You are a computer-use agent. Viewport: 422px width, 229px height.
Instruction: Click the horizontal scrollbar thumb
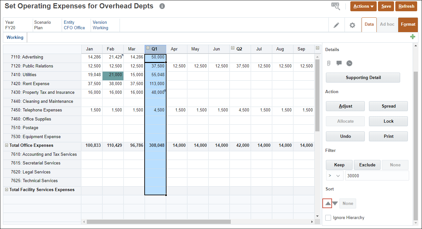pyautogui.click(x=158, y=222)
